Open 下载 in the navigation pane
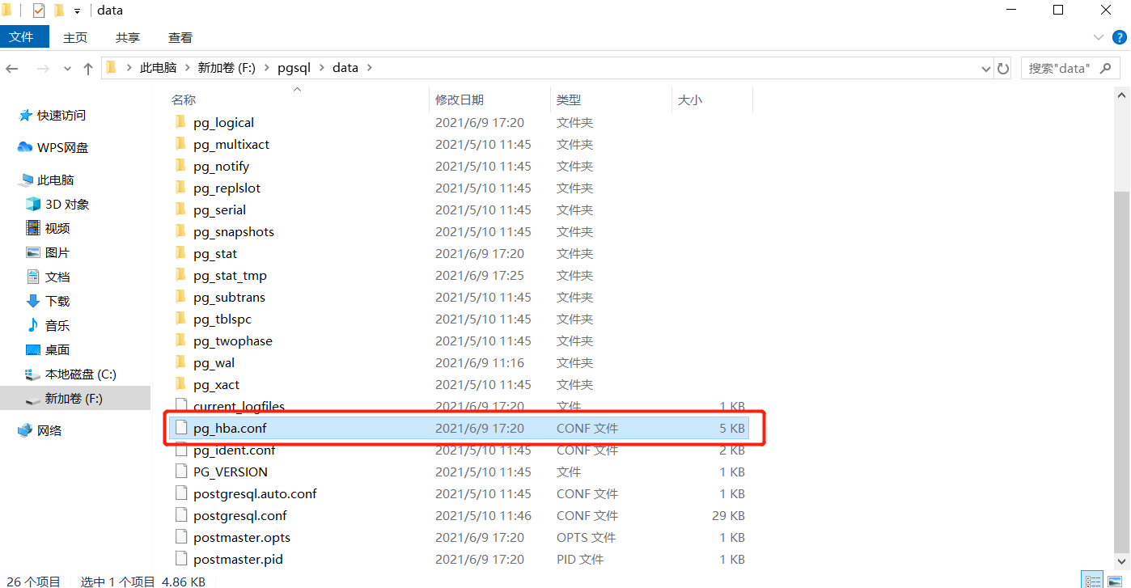1131x588 pixels. click(x=57, y=301)
